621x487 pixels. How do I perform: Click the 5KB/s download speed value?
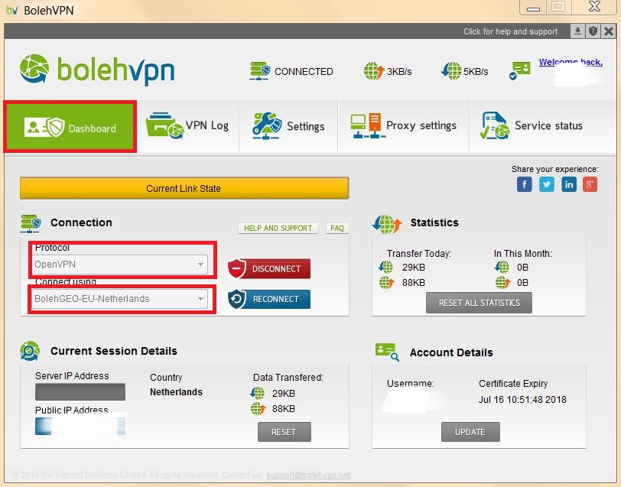click(x=476, y=72)
